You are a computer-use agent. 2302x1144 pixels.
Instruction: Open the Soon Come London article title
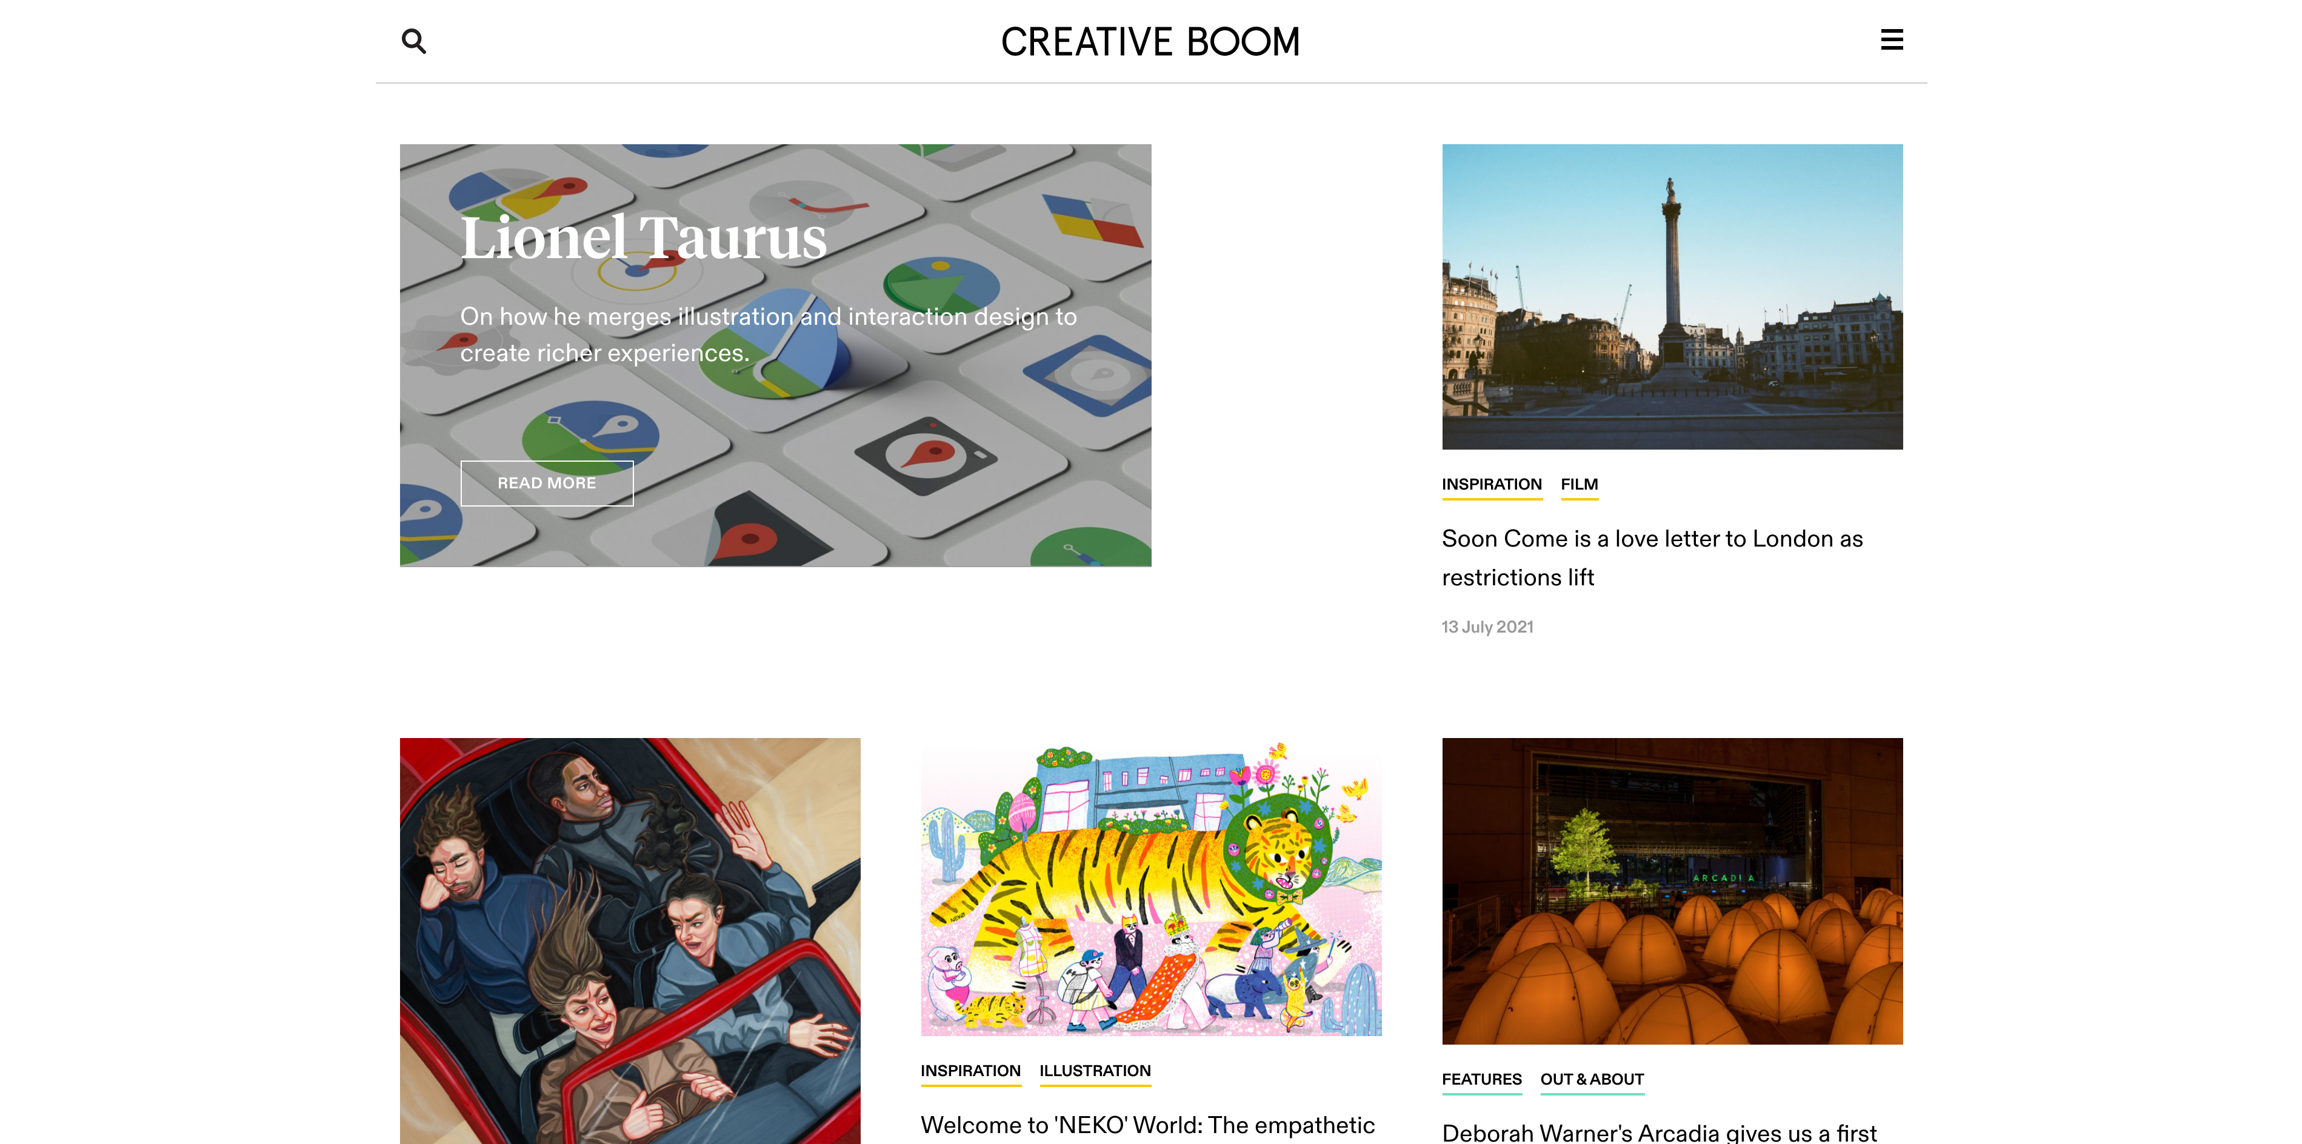click(1652, 558)
